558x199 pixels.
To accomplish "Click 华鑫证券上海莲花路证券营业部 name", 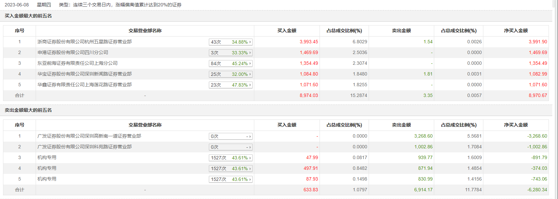I will [x=84, y=85].
